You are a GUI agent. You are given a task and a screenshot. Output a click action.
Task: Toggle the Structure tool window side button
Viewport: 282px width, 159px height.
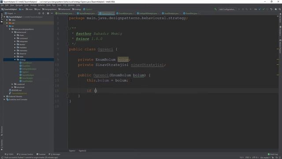2,131
